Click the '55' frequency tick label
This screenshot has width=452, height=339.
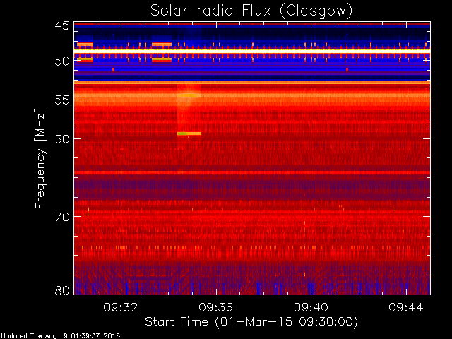62,100
